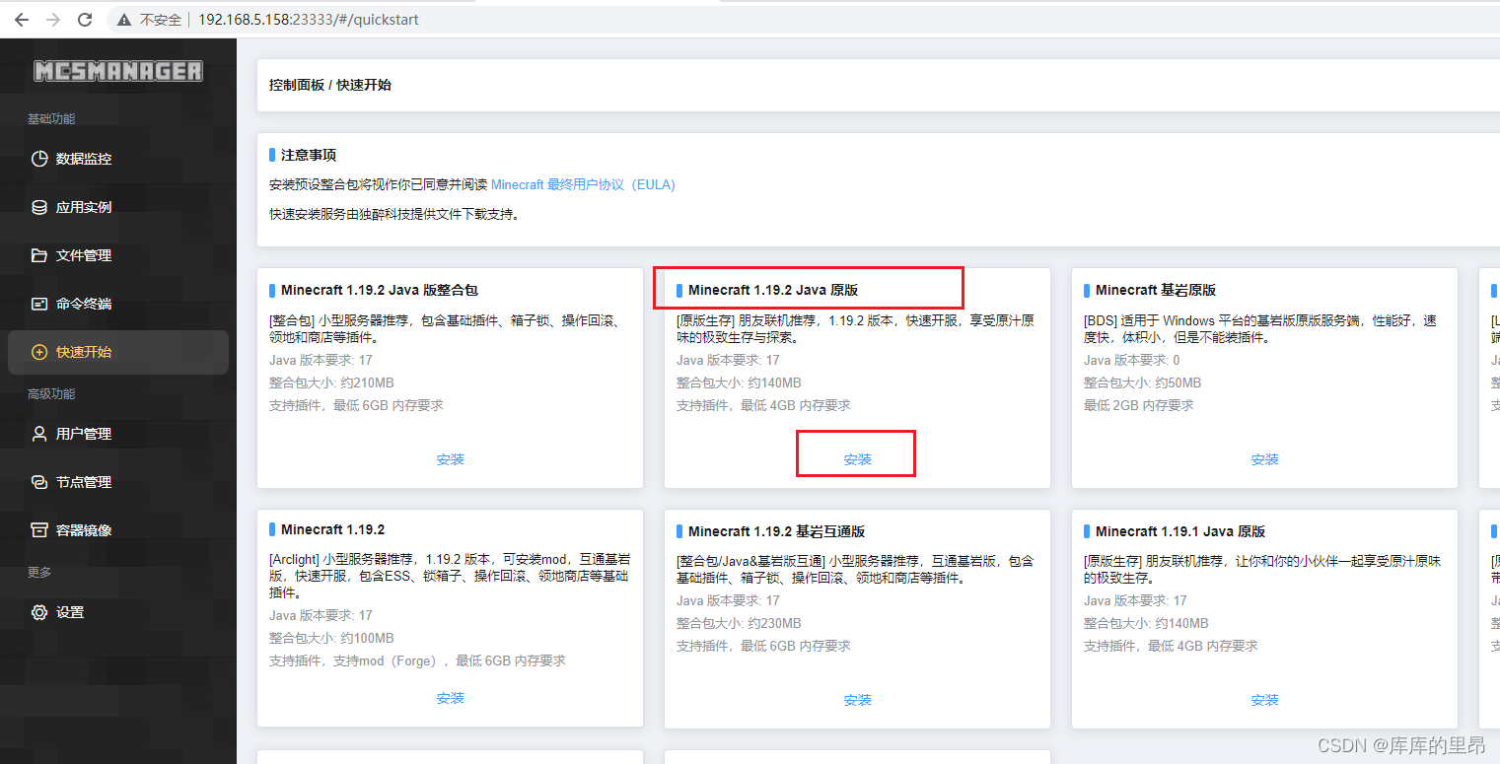1500x764 pixels.
Task: Click the 不安全 warning triangle icon
Action: [124, 20]
